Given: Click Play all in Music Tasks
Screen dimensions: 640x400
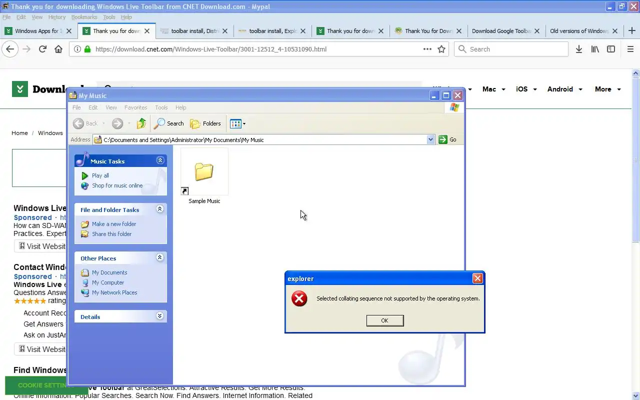Looking at the screenshot, I should click(100, 175).
